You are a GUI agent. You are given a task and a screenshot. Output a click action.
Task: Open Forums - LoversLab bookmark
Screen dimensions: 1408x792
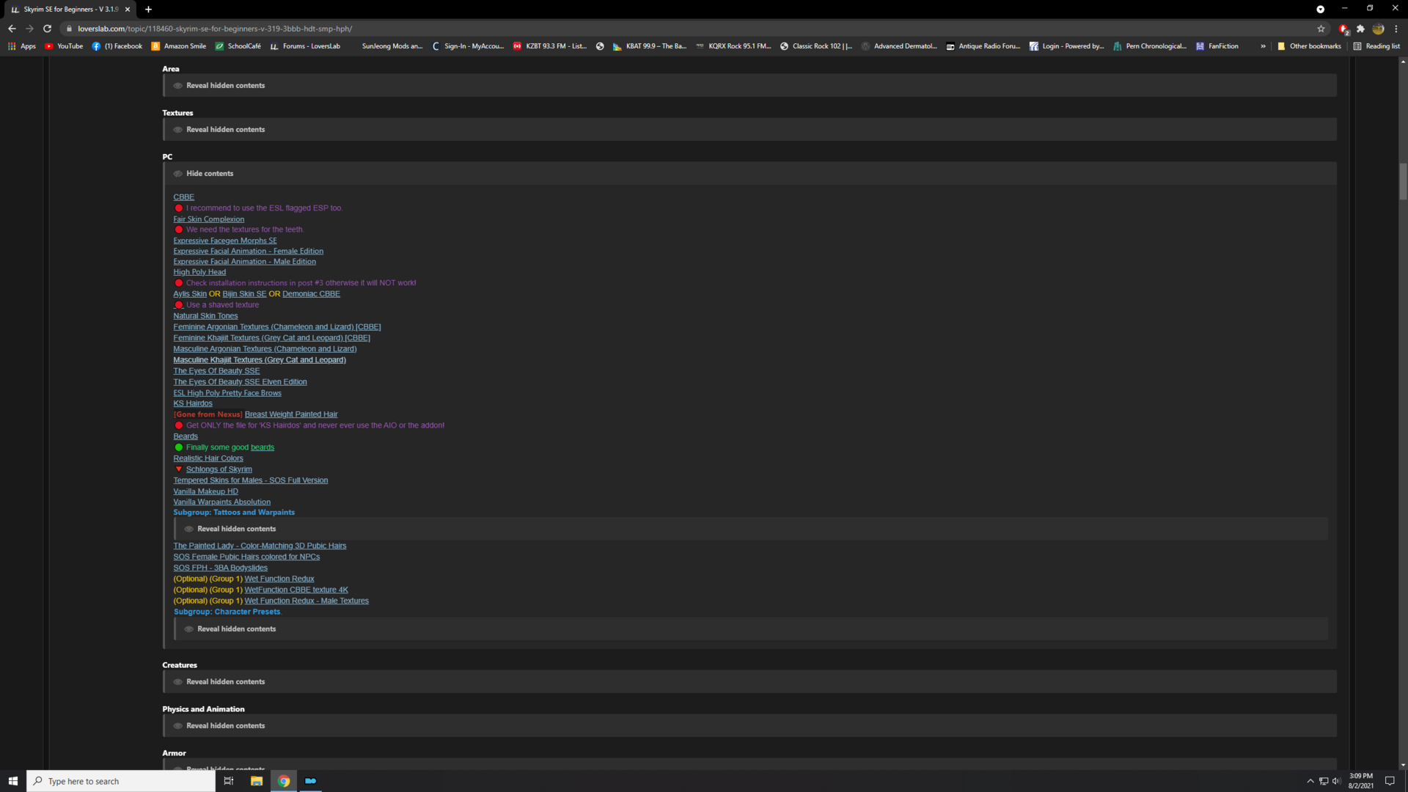(x=305, y=46)
